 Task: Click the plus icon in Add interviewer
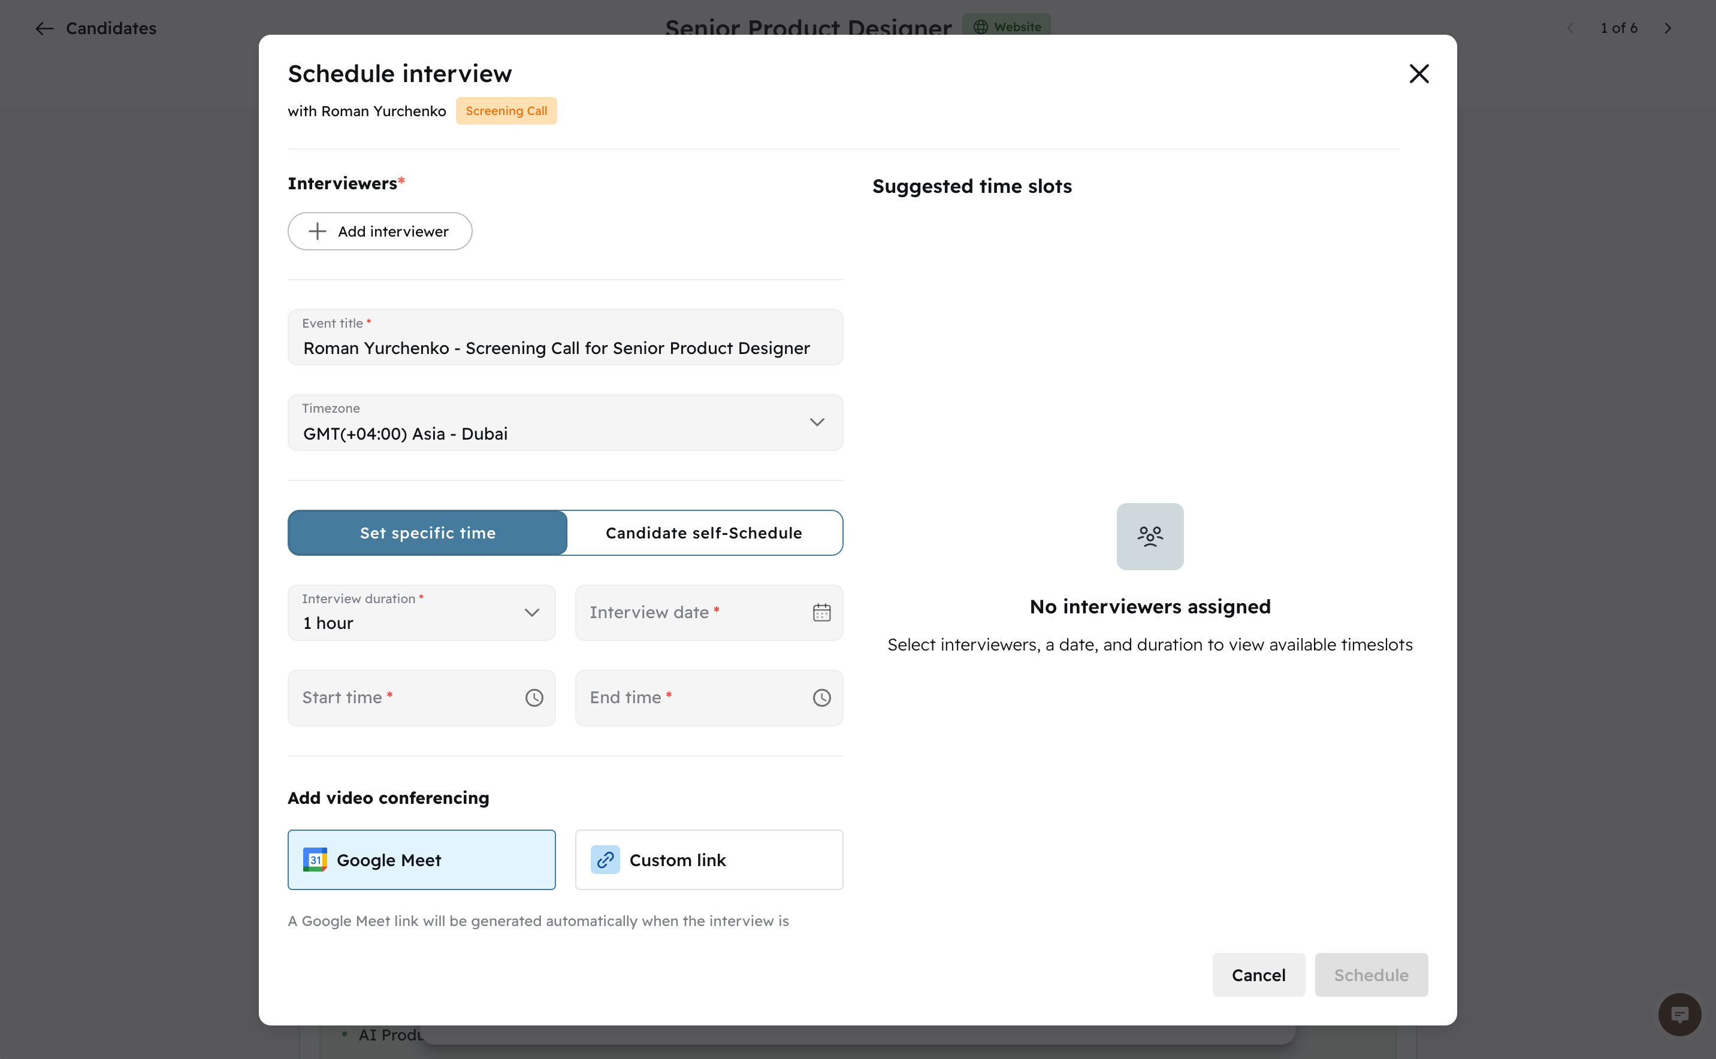318,231
